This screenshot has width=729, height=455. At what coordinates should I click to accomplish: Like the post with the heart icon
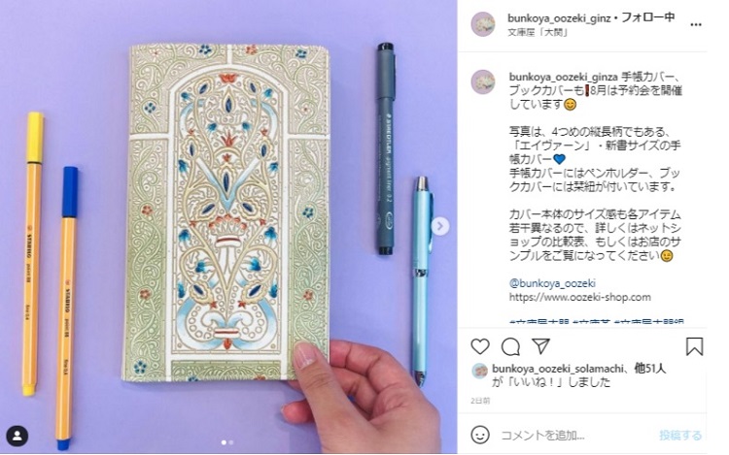tap(480, 346)
